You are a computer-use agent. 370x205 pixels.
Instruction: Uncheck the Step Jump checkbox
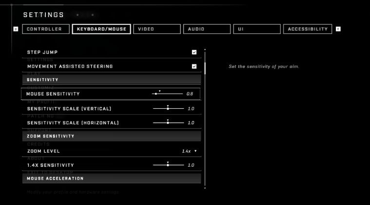(194, 52)
